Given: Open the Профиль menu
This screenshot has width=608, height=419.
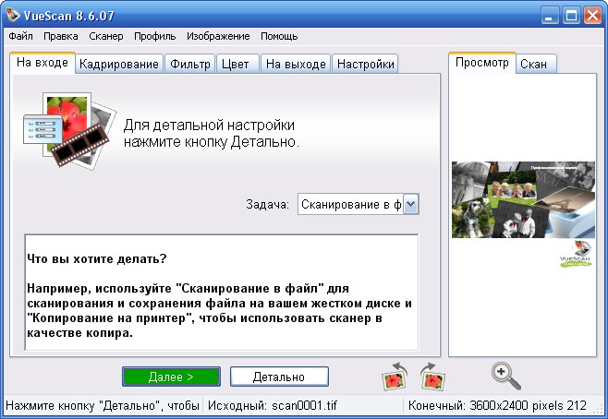Looking at the screenshot, I should coord(155,36).
